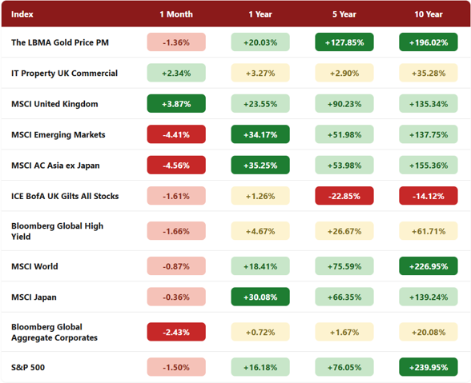The image size is (471, 383).
Task: Select the -2.43% Aggregate Corporates badge
Action: 176,332
